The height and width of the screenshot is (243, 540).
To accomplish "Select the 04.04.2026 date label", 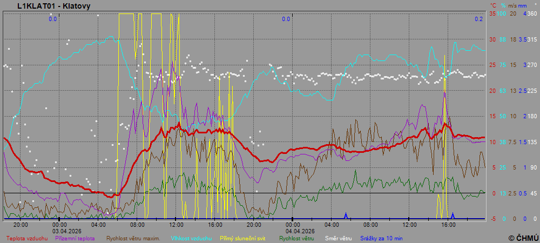I will 292,231.
